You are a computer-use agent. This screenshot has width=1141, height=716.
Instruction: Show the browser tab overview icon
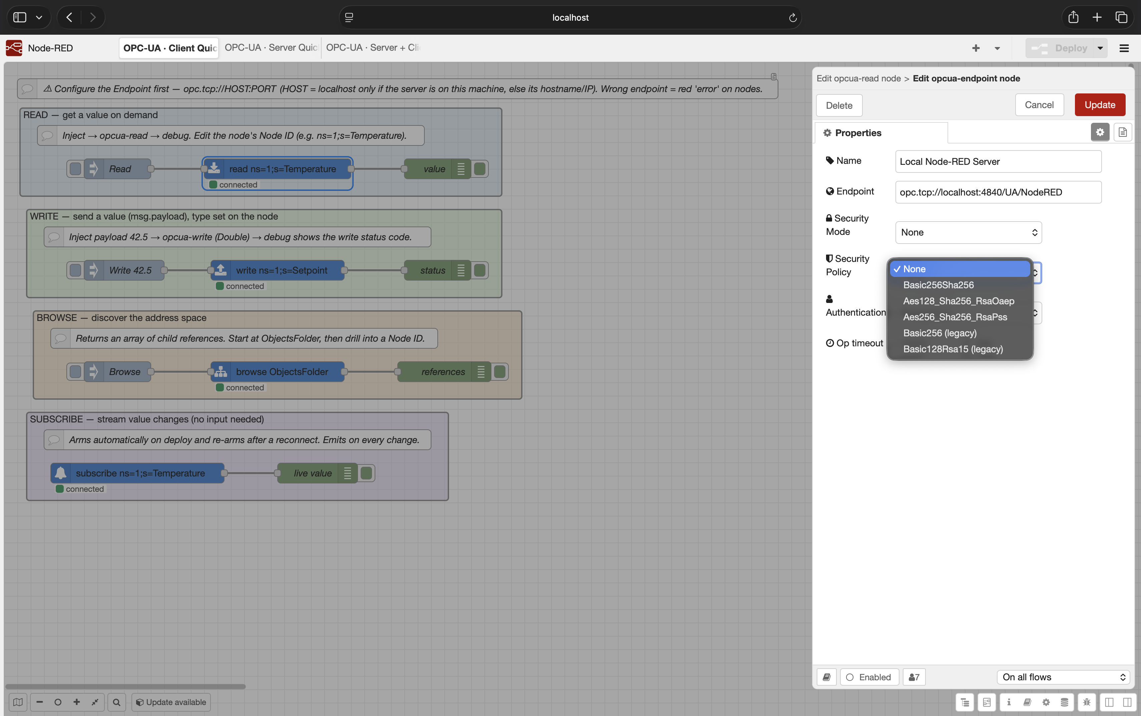(x=1121, y=18)
